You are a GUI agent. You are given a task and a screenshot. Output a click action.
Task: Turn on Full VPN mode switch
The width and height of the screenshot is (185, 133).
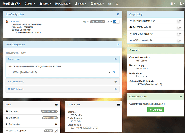[x=179, y=27]
